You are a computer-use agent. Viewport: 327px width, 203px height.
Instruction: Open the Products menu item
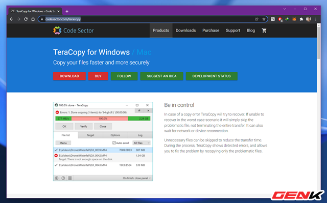(161, 31)
